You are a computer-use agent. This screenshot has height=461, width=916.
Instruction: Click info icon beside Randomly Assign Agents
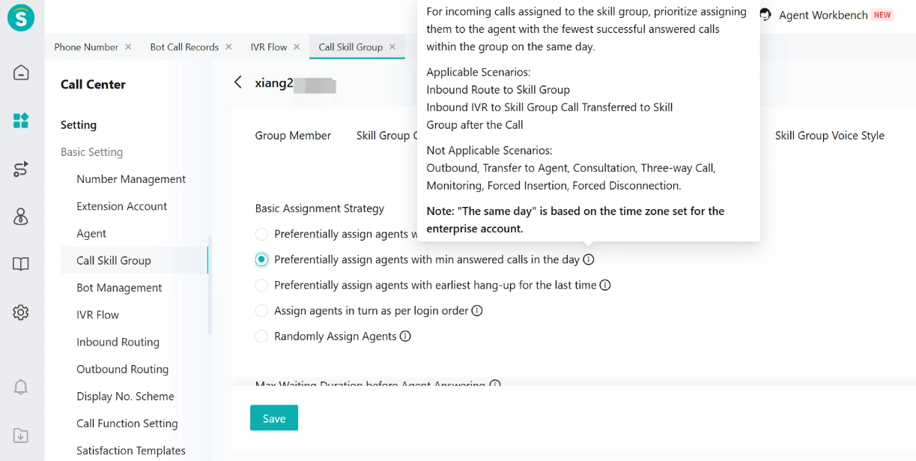(x=405, y=336)
